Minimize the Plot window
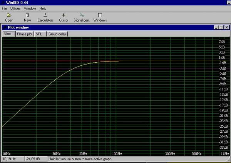The image size is (231, 163). (216, 28)
